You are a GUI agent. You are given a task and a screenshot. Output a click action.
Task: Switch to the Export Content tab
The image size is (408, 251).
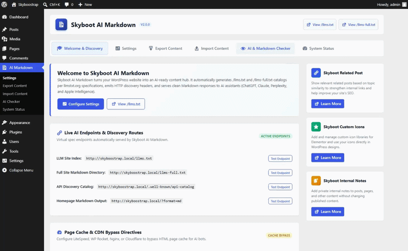tap(165, 48)
